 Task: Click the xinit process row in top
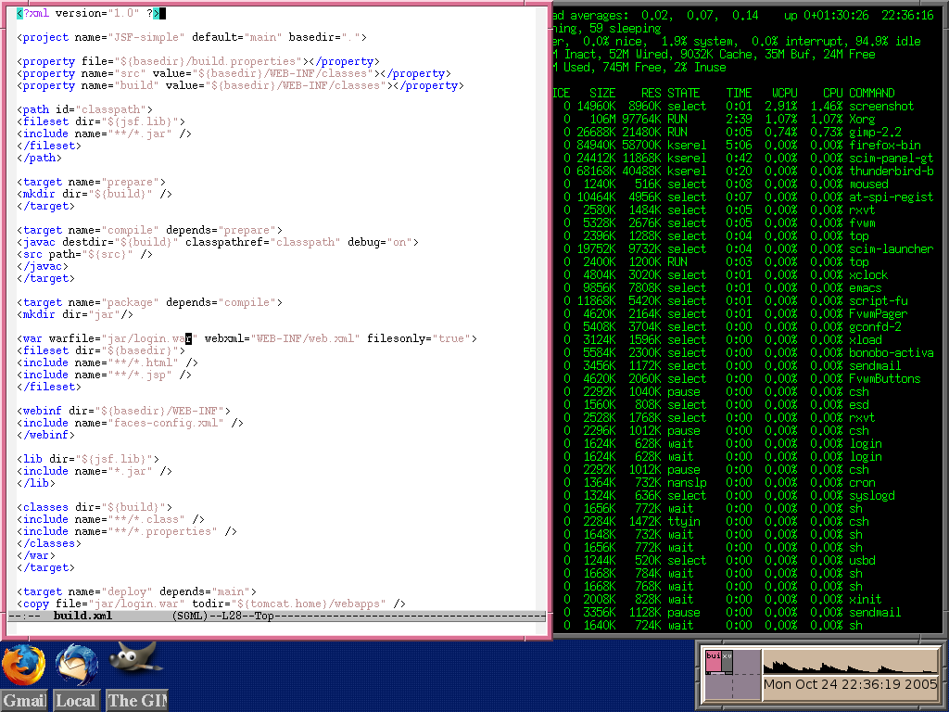744,600
